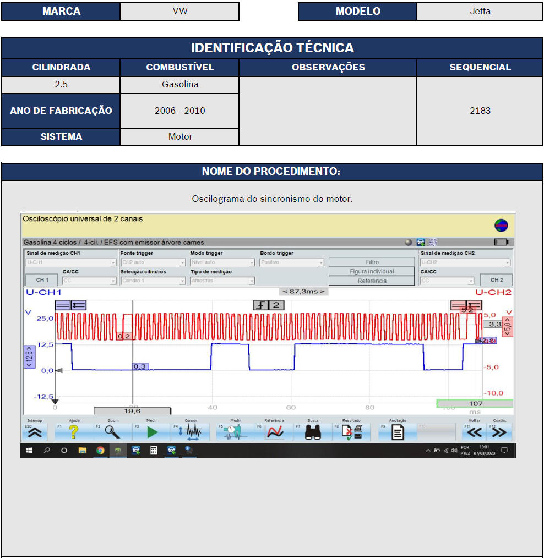Click Contin. forward arrows button
Image resolution: width=544 pixels, height=559 pixels.
pos(499,432)
